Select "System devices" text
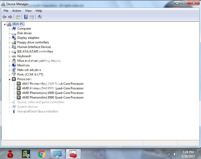Image resolution: width=201 pixels, height=159 pixels. (28, 107)
